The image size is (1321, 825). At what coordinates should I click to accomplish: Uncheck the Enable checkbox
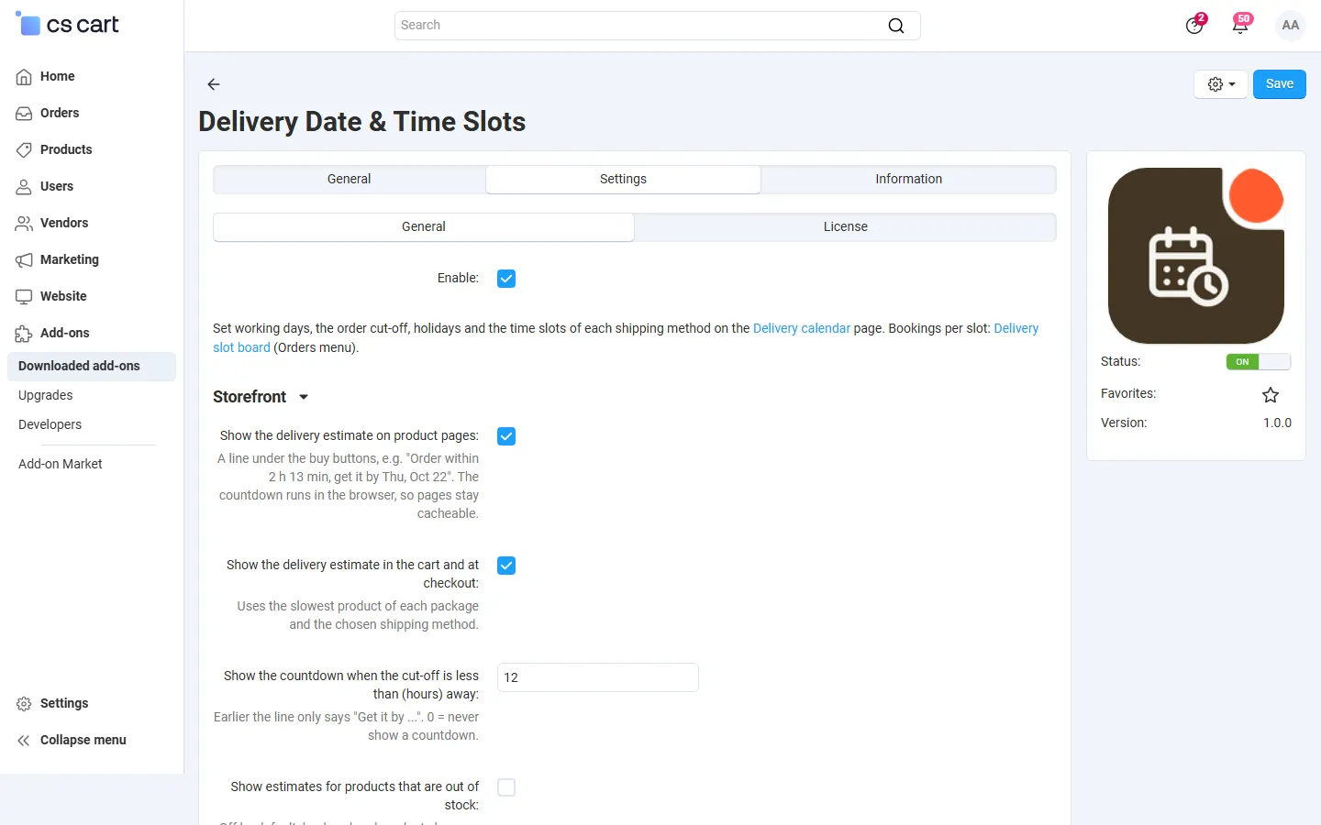tap(506, 279)
